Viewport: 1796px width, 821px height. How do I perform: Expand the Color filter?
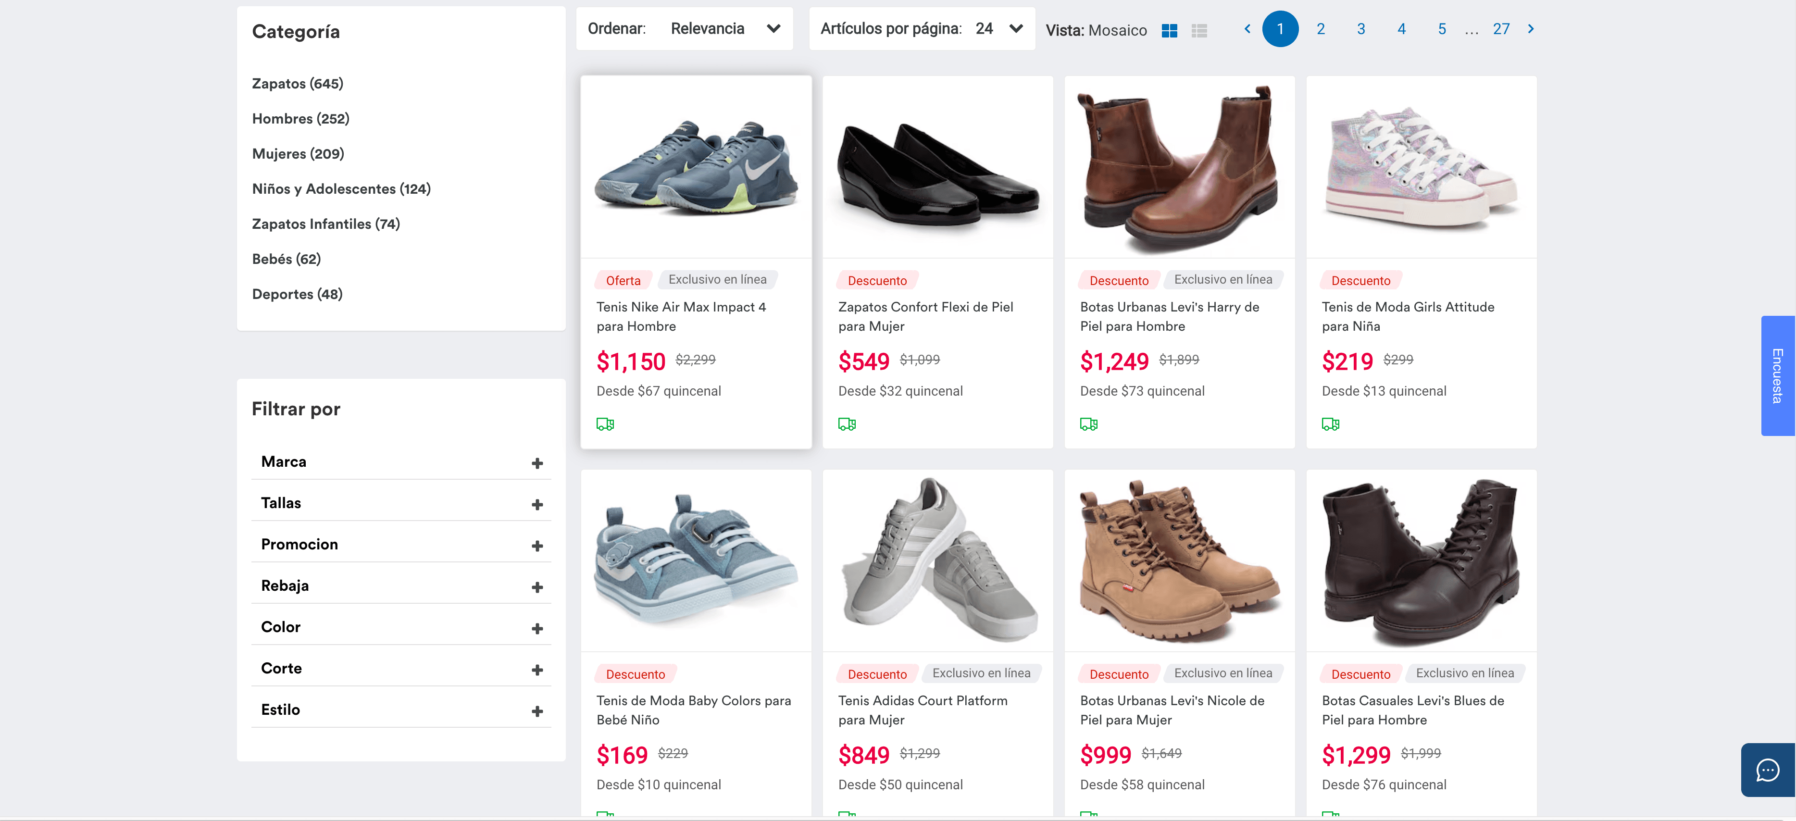click(x=401, y=627)
